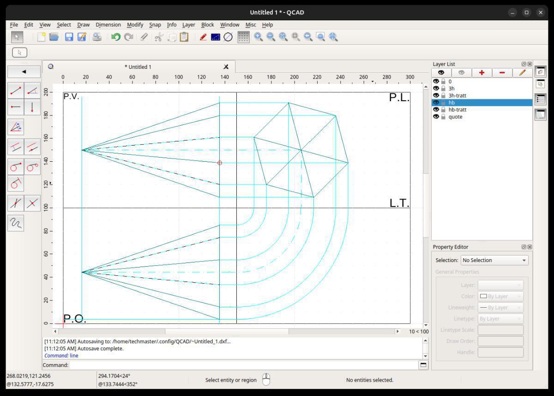Choose the freehand line tool
The height and width of the screenshot is (396, 554).
(16, 223)
